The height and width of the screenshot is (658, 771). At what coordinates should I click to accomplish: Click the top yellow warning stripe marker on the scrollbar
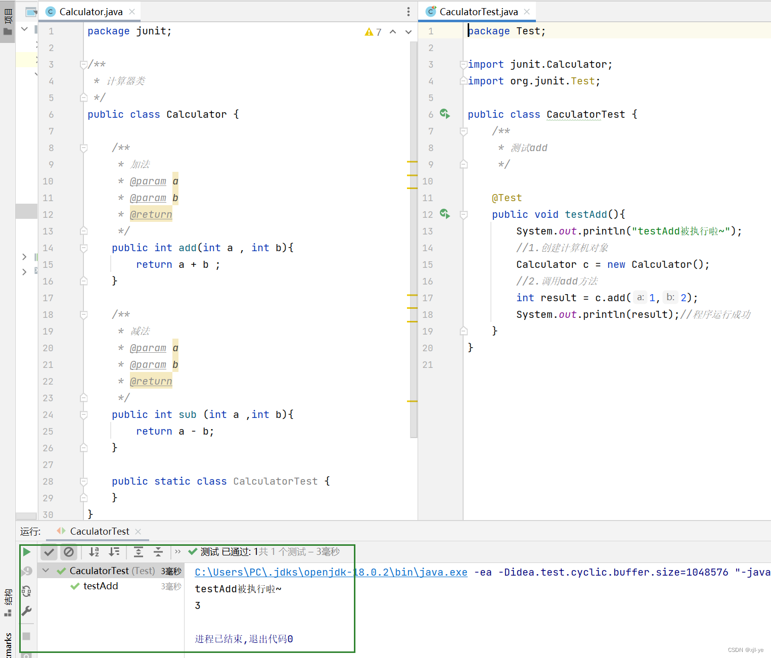coord(412,162)
